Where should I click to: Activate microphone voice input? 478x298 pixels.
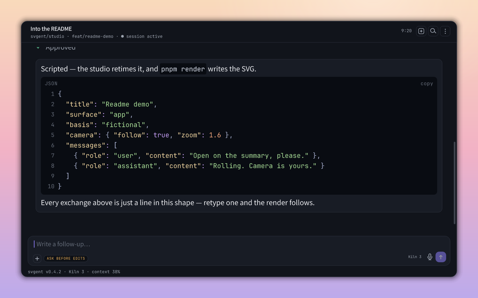tap(430, 257)
